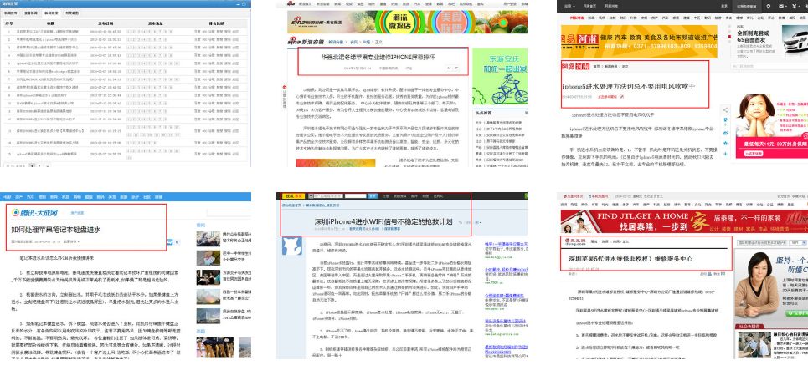Click the 新浪安徽 logo above the breadcrumb
Screen dimensions: 808x365
(306, 41)
